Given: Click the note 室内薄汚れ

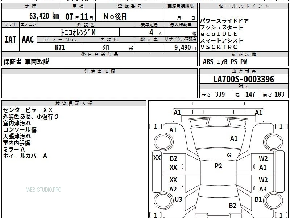Looking at the screenshot, I should pyautogui.click(x=17, y=123).
